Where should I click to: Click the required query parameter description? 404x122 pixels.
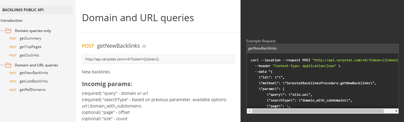point(115,93)
